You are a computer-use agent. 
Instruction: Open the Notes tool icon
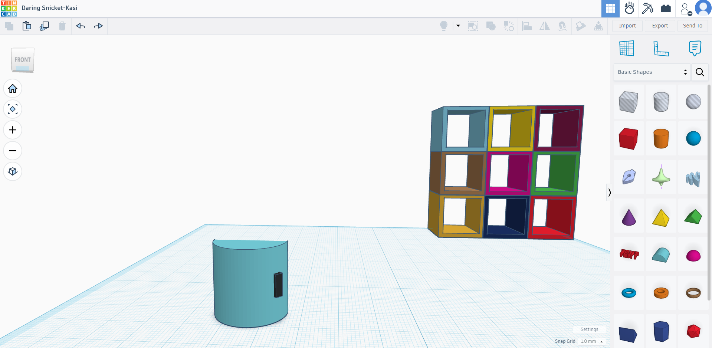click(x=695, y=48)
